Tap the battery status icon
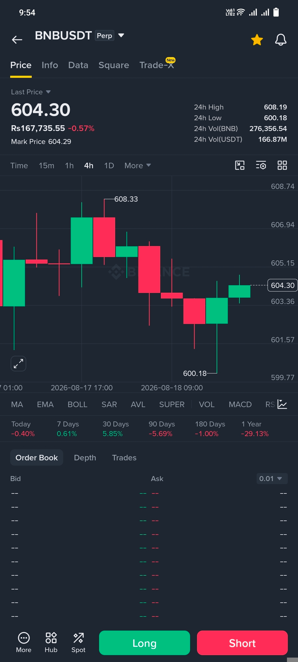Screen dimensions: 298x662 [276, 12]
